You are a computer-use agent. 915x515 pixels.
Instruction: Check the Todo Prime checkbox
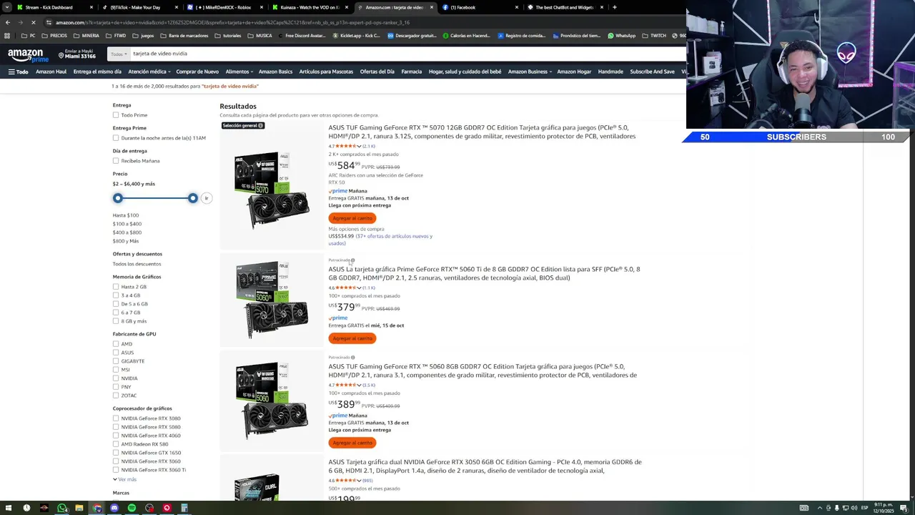(x=116, y=115)
